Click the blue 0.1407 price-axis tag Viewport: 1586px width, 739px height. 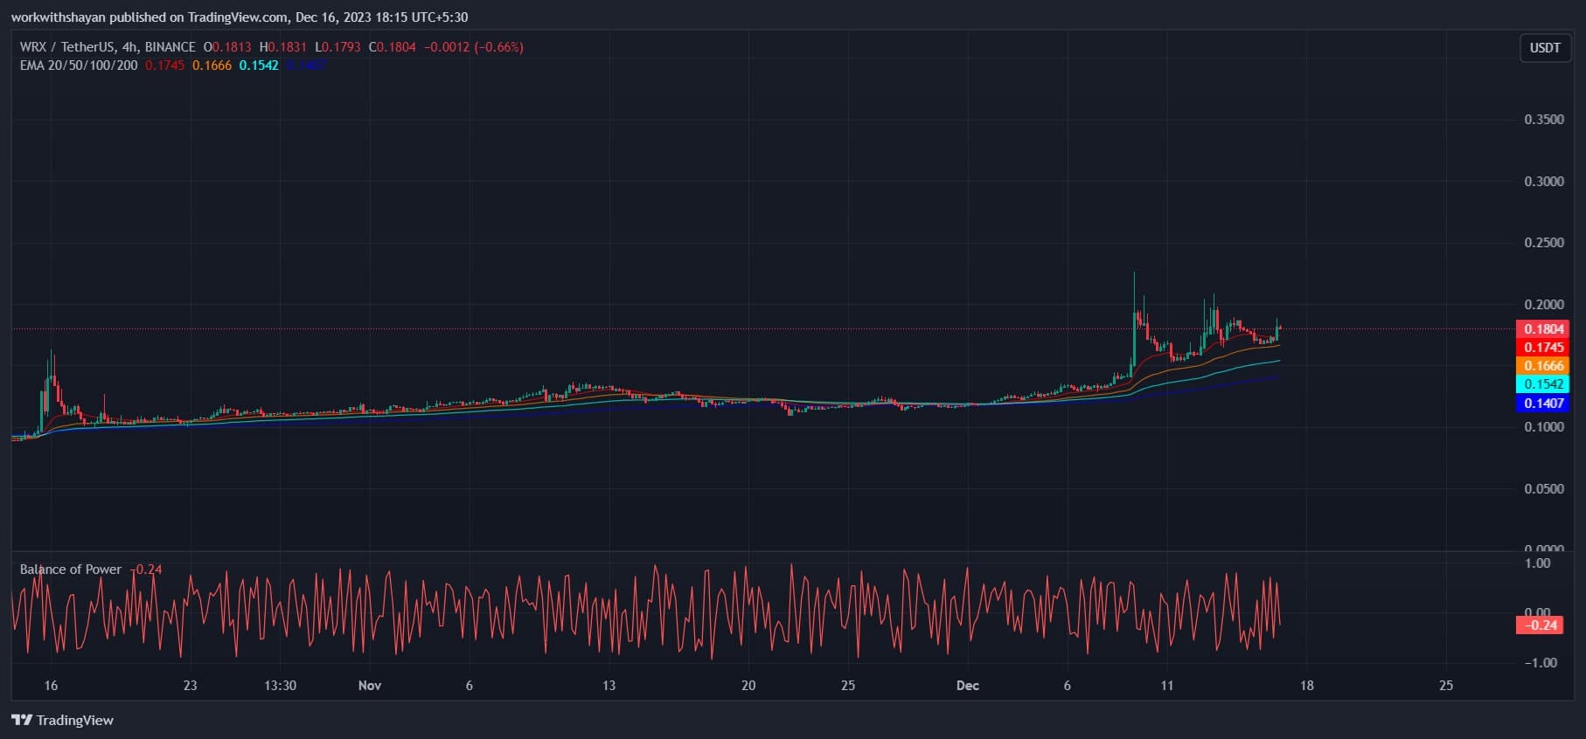point(1543,404)
